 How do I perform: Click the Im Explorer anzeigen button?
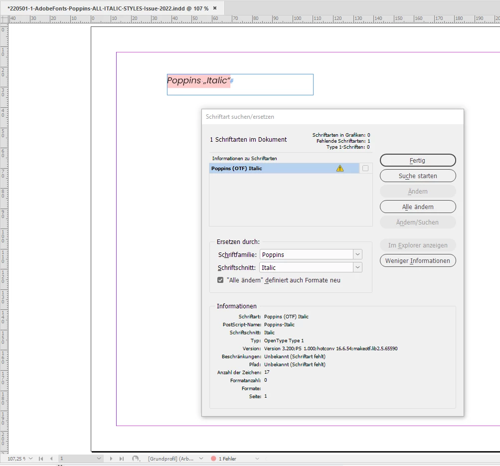[x=418, y=245]
